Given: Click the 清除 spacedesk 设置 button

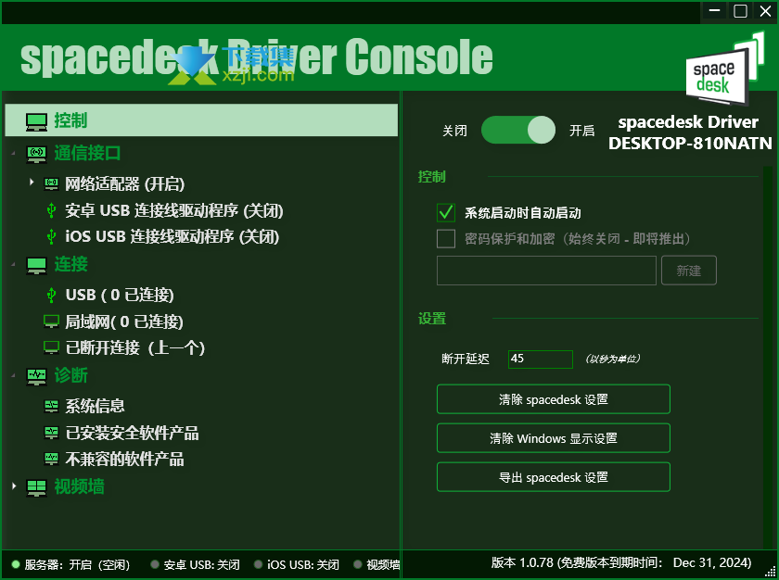Looking at the screenshot, I should tap(554, 399).
